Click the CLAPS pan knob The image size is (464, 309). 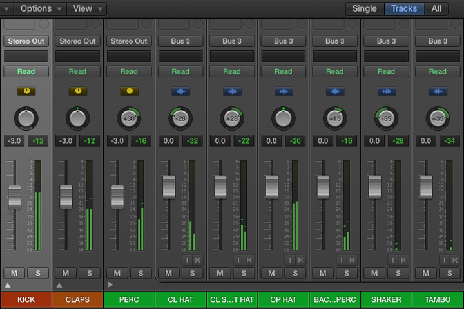[x=77, y=118]
